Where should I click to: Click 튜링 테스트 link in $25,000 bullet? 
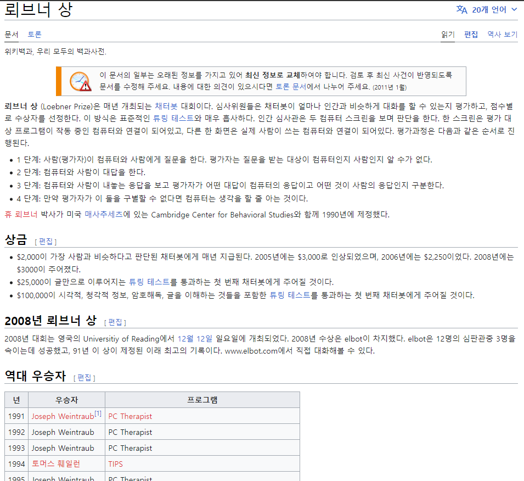coord(149,282)
